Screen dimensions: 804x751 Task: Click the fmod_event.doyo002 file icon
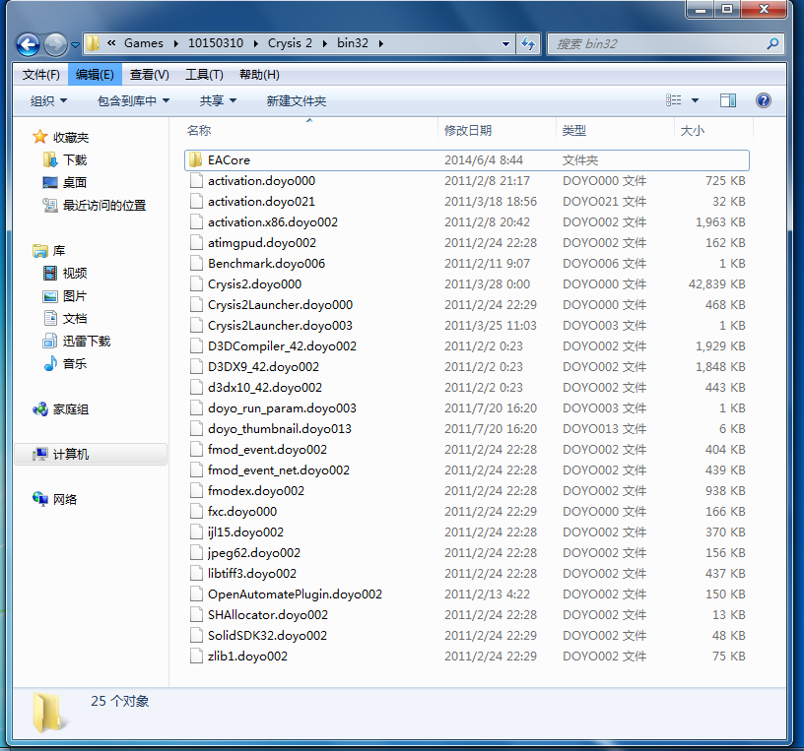pos(196,449)
